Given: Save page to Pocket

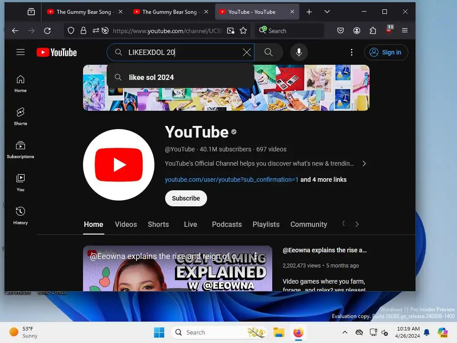Looking at the screenshot, I should click(341, 30).
